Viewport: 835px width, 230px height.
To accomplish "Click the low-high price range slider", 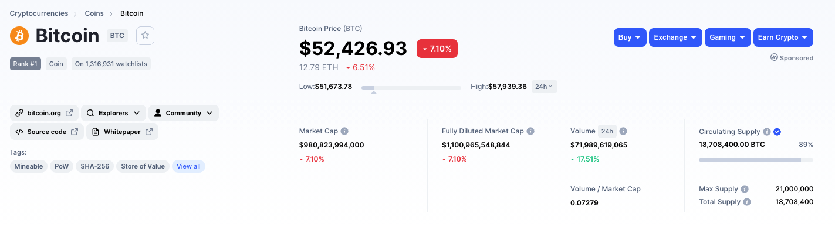I will [411, 88].
